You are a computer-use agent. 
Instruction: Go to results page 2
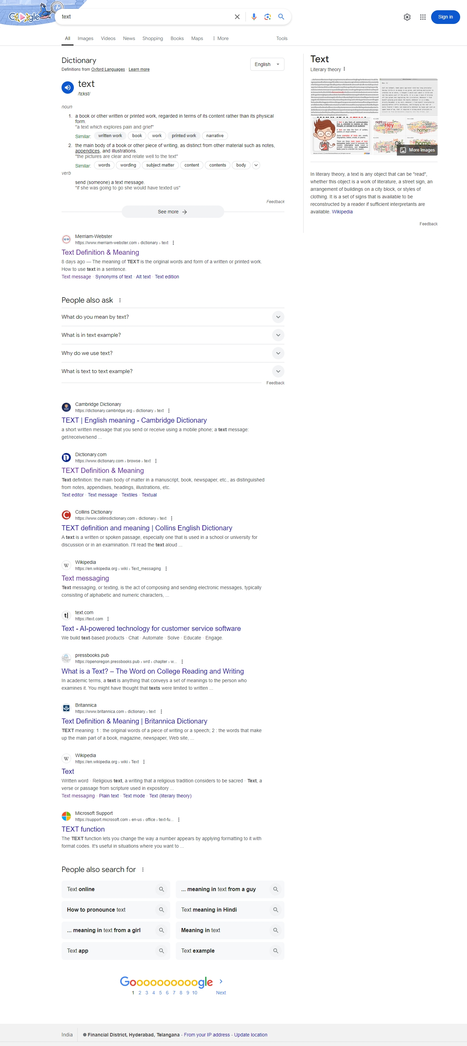point(140,993)
